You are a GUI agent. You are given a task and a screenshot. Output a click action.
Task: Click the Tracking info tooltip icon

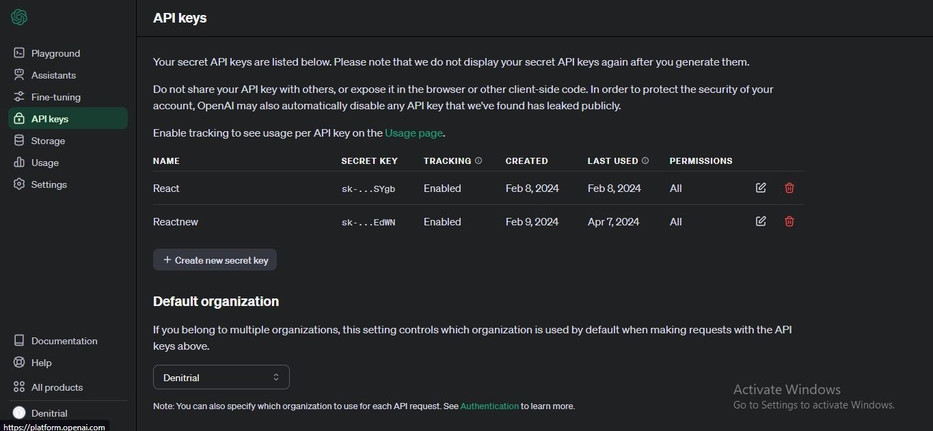tap(478, 160)
